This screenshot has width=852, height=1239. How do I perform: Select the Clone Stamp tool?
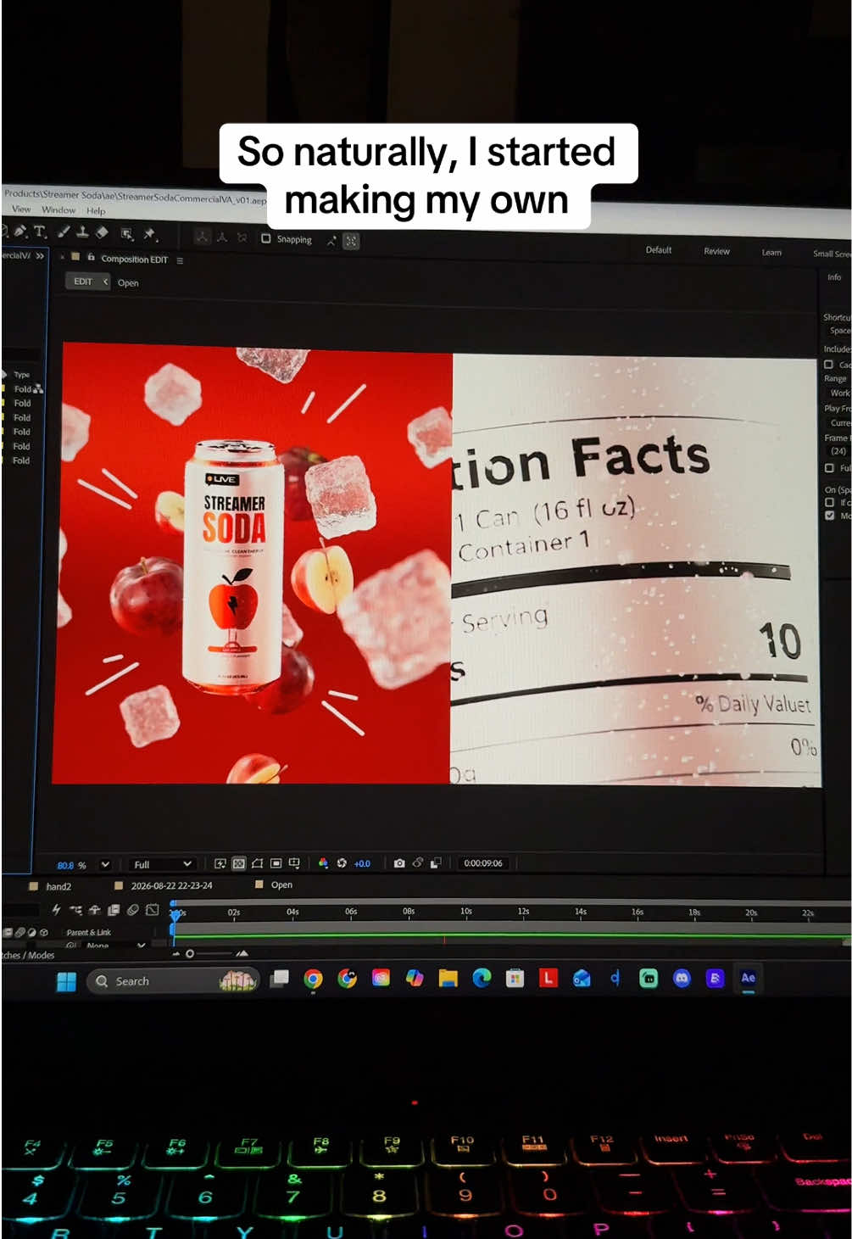82,232
